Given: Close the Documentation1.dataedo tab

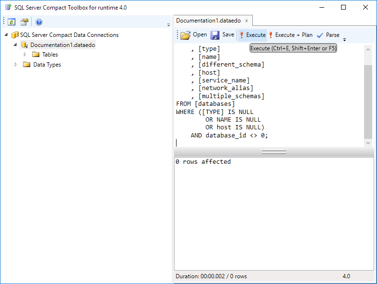Looking at the screenshot, I should coord(247,21).
